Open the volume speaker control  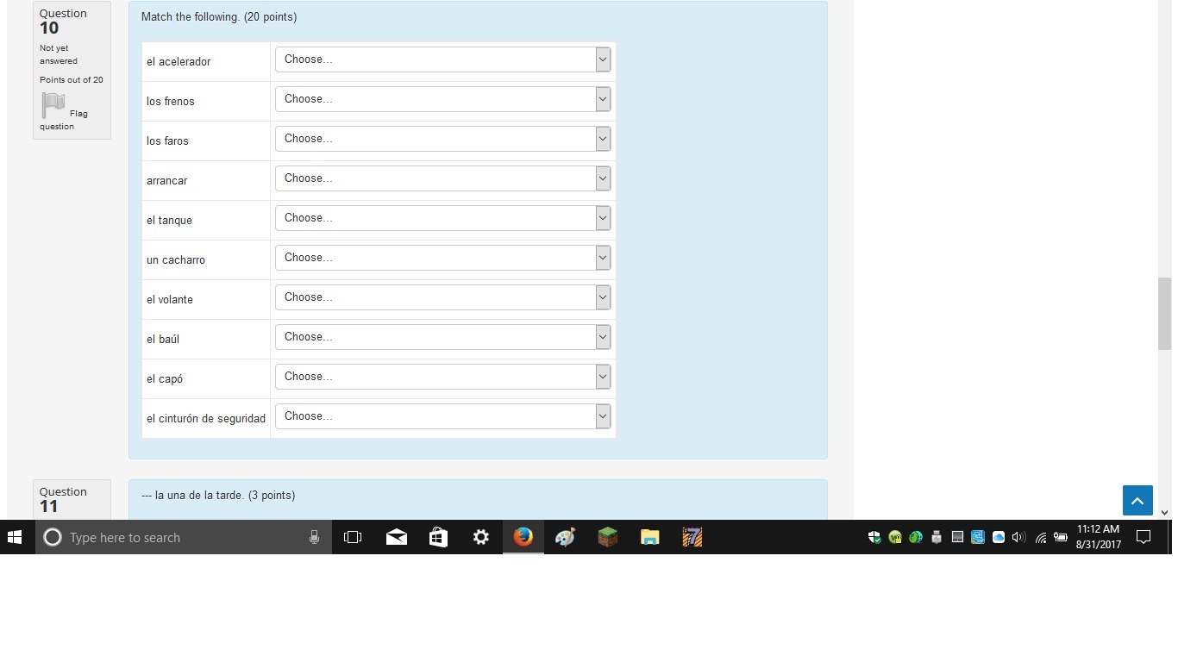[1018, 537]
